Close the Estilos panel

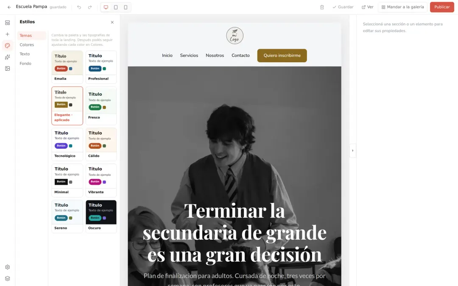[x=112, y=22]
